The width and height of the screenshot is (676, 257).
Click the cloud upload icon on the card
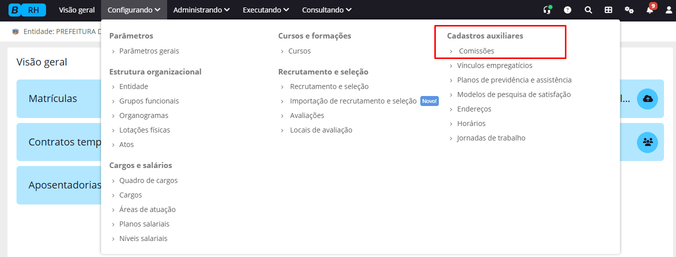click(647, 98)
